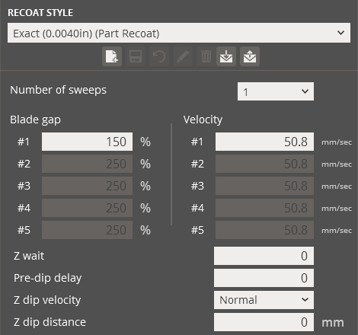Click the trash delete style icon
The width and height of the screenshot is (358, 335).
tap(206, 56)
